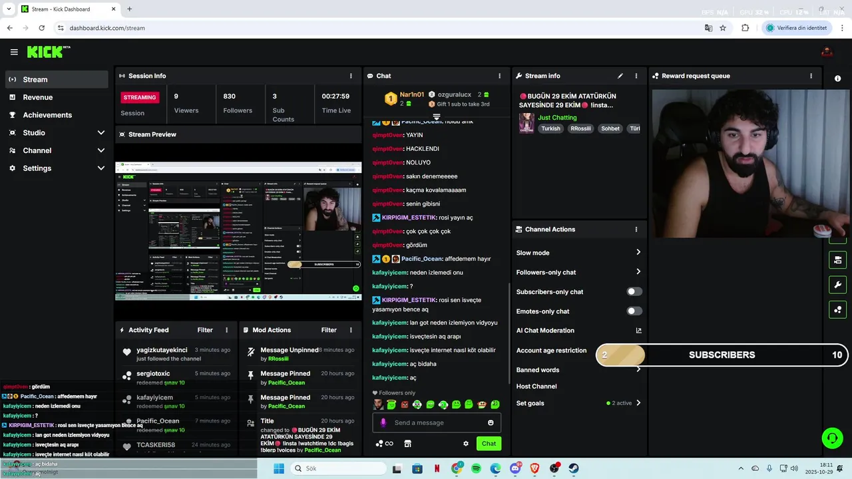This screenshot has width=852, height=479.
Task: Click the wrench tool on right sidebar
Action: (x=837, y=285)
